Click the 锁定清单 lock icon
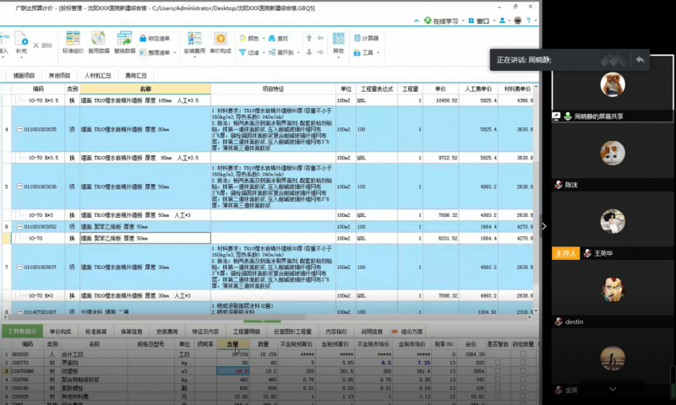The image size is (676, 405). [154, 38]
